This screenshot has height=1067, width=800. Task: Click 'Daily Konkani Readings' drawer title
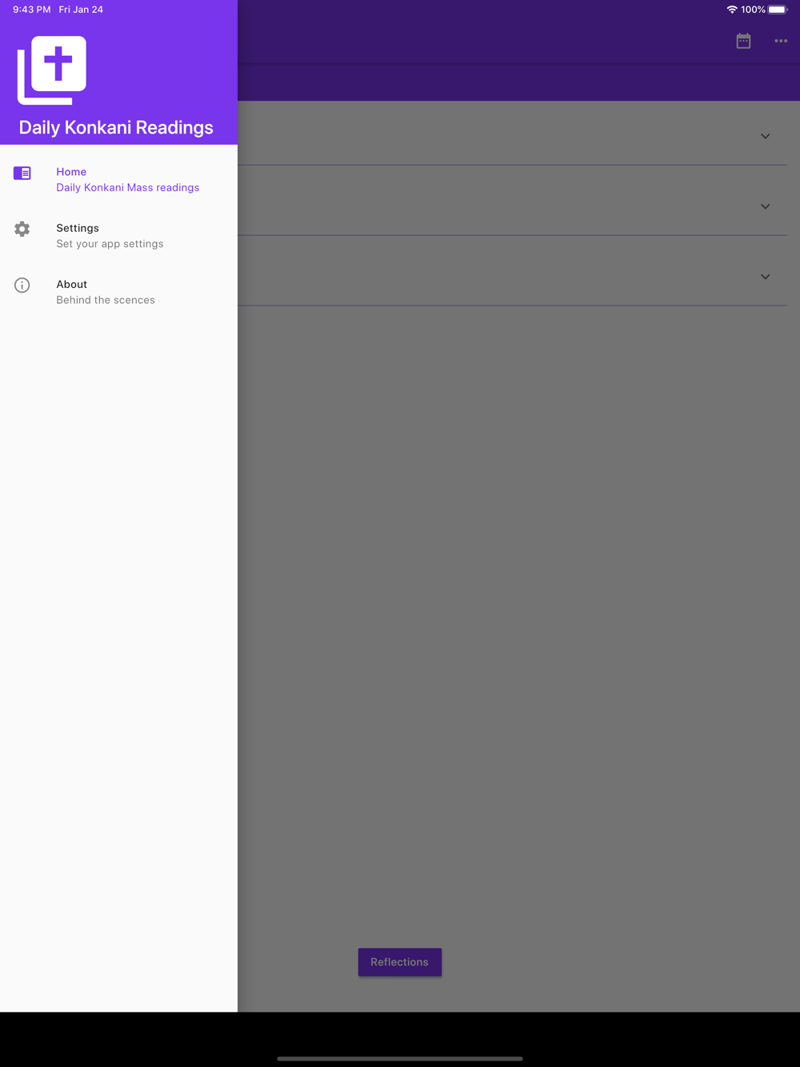pyautogui.click(x=116, y=128)
